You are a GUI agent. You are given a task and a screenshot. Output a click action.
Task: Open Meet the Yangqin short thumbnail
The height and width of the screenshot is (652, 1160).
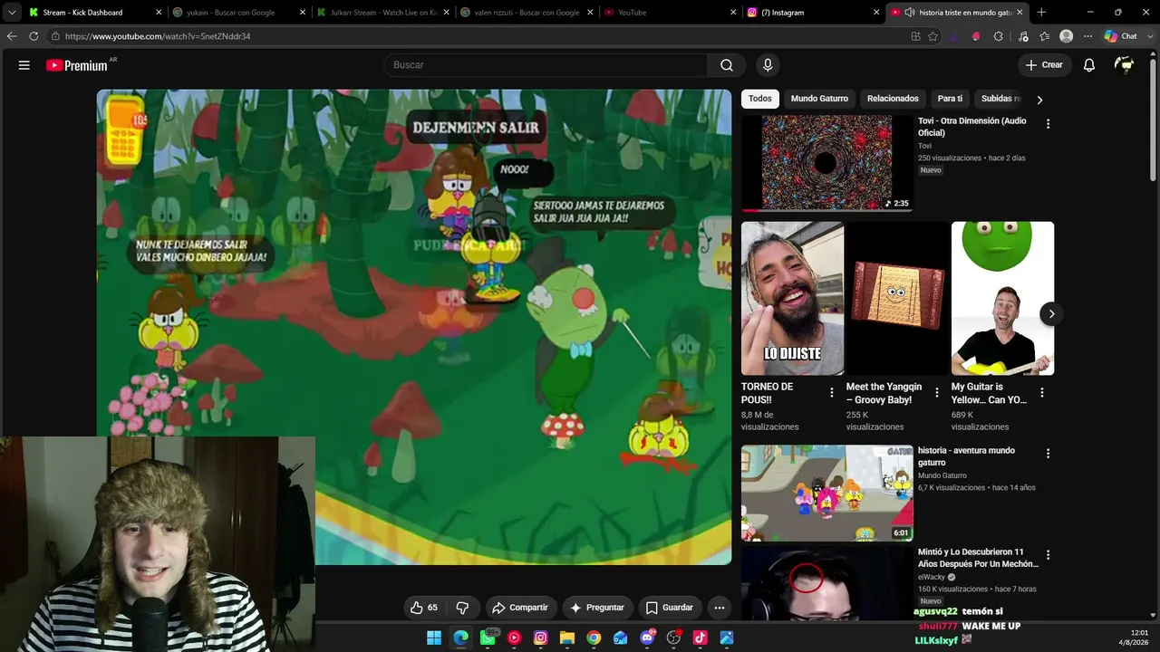[897, 298]
